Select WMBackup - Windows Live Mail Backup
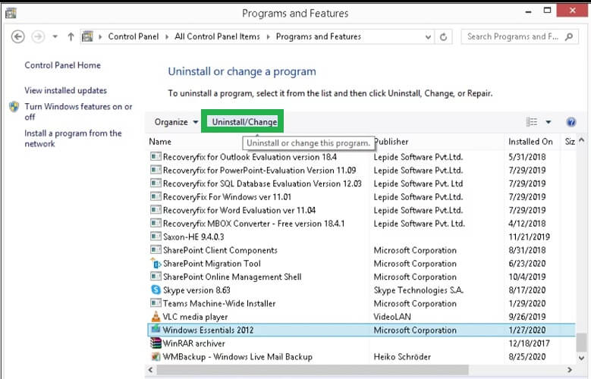The width and height of the screenshot is (591, 379). (237, 356)
